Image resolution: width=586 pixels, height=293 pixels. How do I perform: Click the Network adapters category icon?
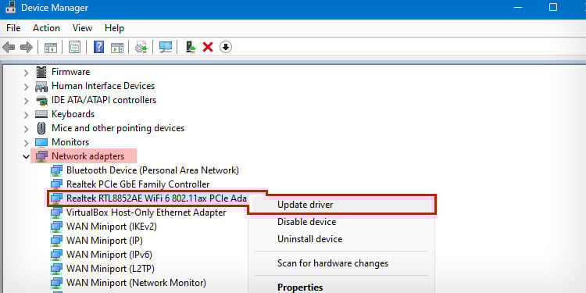click(41, 156)
